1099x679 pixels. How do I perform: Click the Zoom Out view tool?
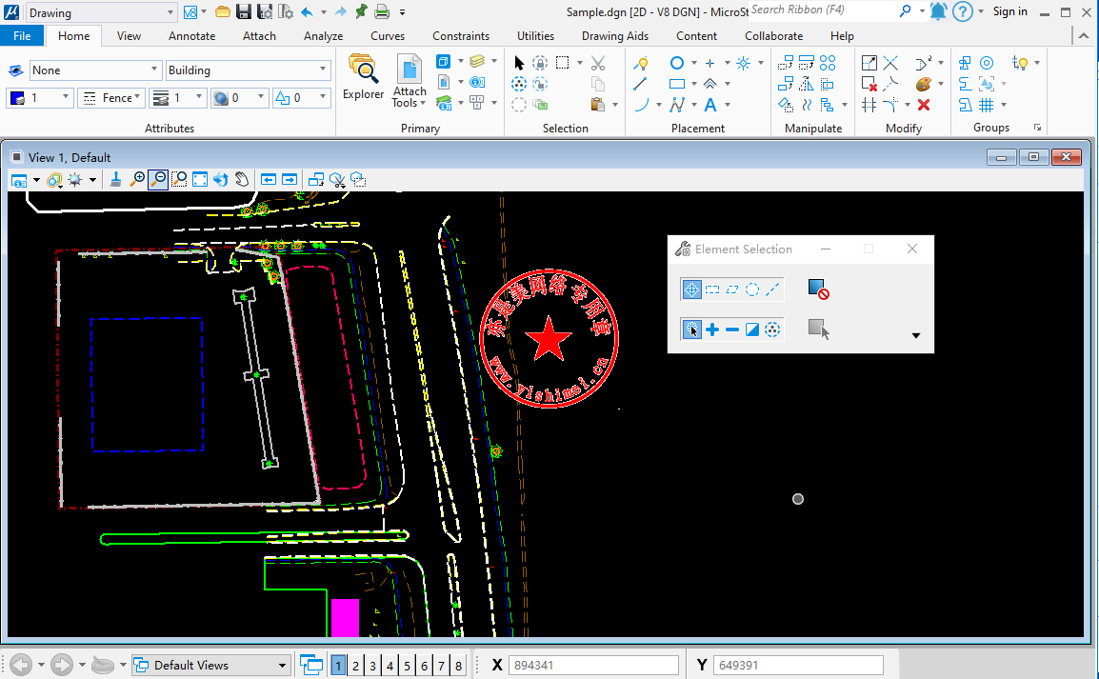pos(158,179)
